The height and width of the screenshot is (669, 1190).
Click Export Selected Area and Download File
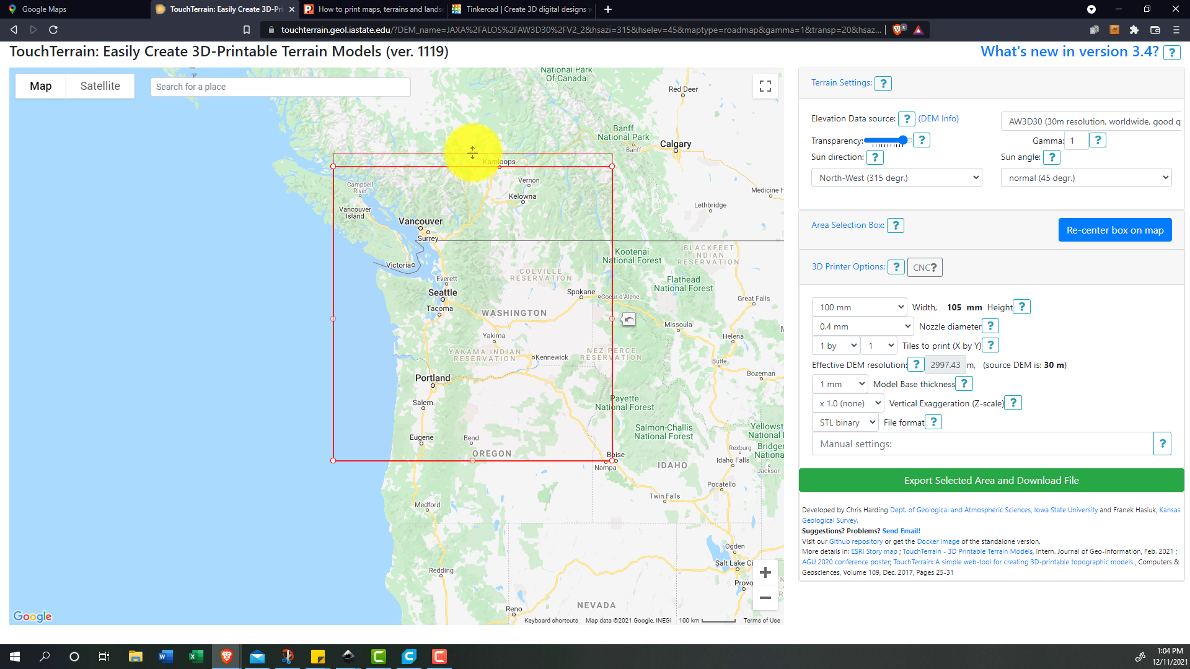(990, 481)
